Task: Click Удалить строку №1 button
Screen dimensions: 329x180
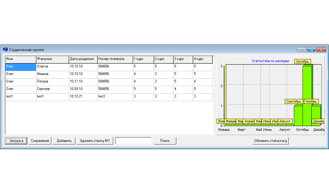Action: coord(95,141)
